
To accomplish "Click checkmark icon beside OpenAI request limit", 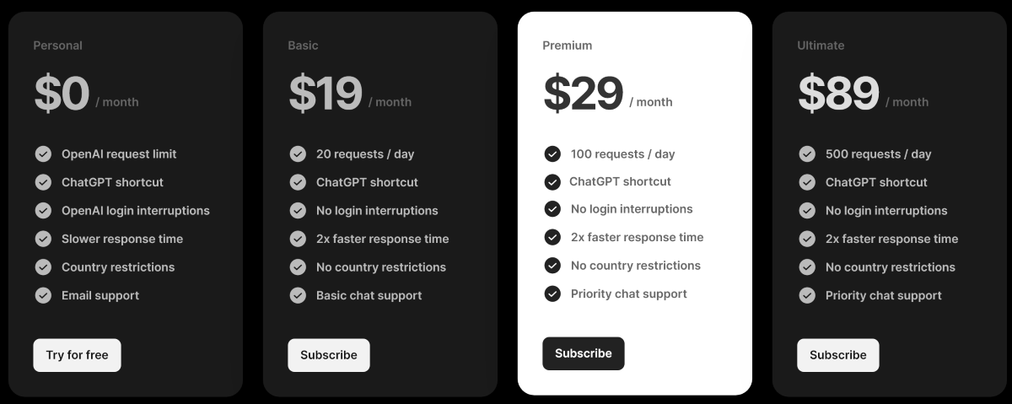I will coord(43,154).
